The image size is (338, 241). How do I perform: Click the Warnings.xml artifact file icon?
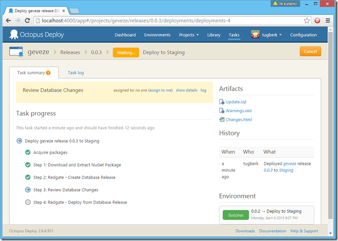click(221, 111)
